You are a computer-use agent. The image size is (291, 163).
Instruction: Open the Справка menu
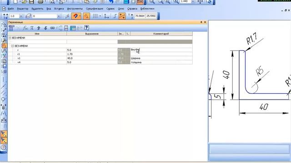click(132, 9)
